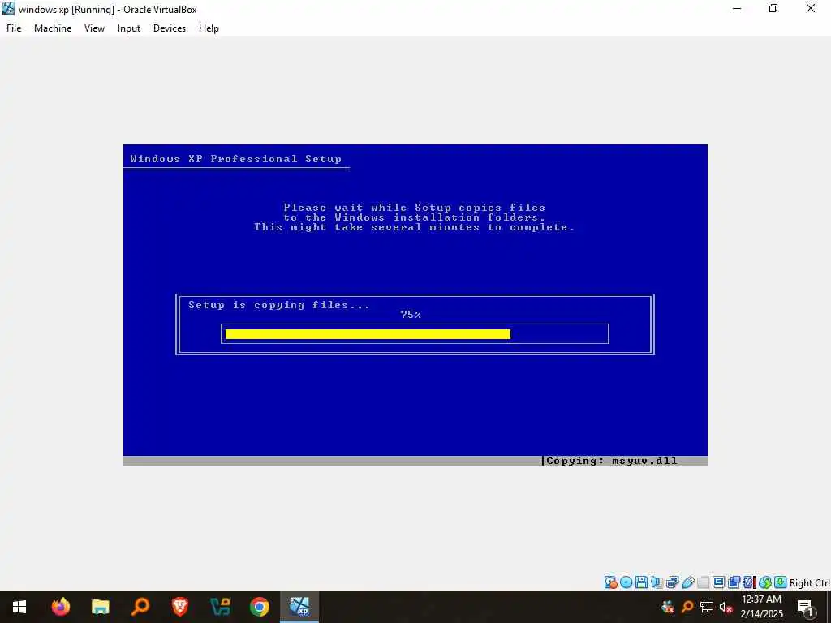
Task: Click the virtualization CPU "V" status icon
Action: coord(749,582)
